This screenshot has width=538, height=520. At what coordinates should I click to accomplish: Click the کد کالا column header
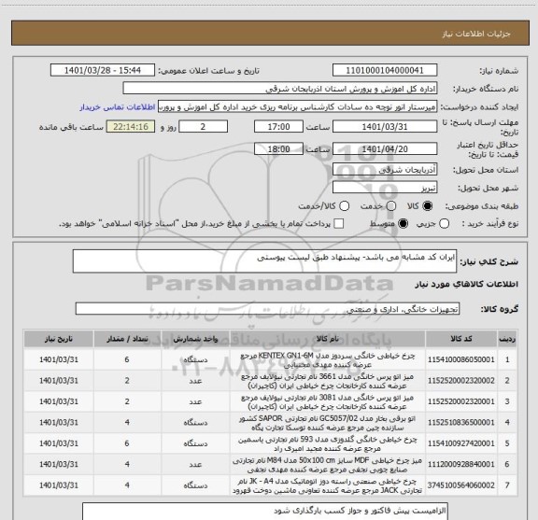(x=461, y=339)
